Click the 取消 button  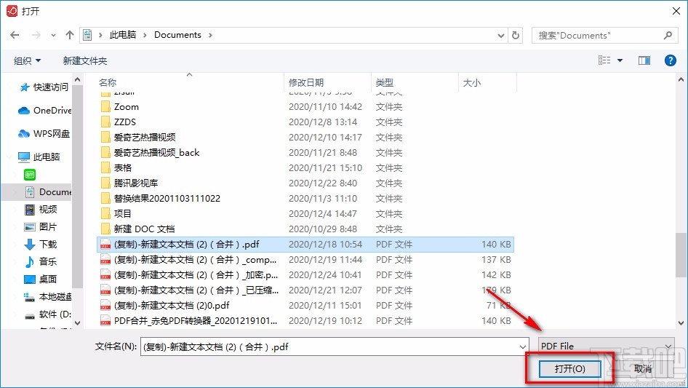[x=643, y=368]
